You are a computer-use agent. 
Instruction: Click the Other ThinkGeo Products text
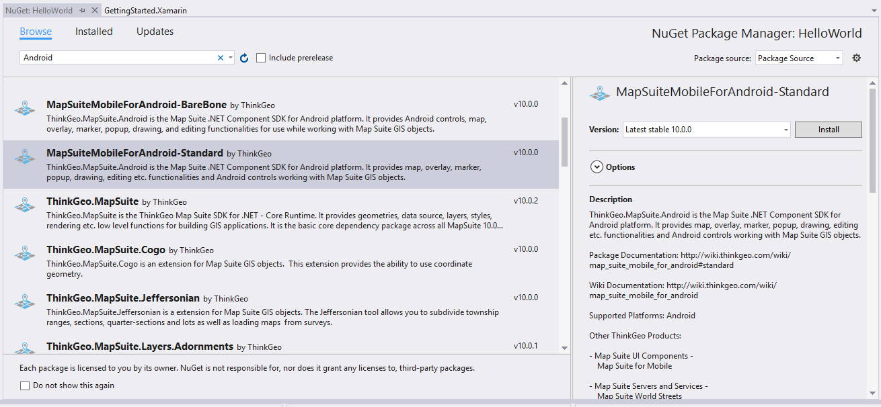pos(635,336)
